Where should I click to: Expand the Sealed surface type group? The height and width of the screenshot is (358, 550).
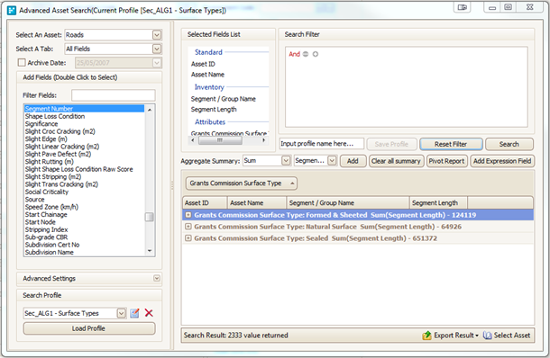188,238
